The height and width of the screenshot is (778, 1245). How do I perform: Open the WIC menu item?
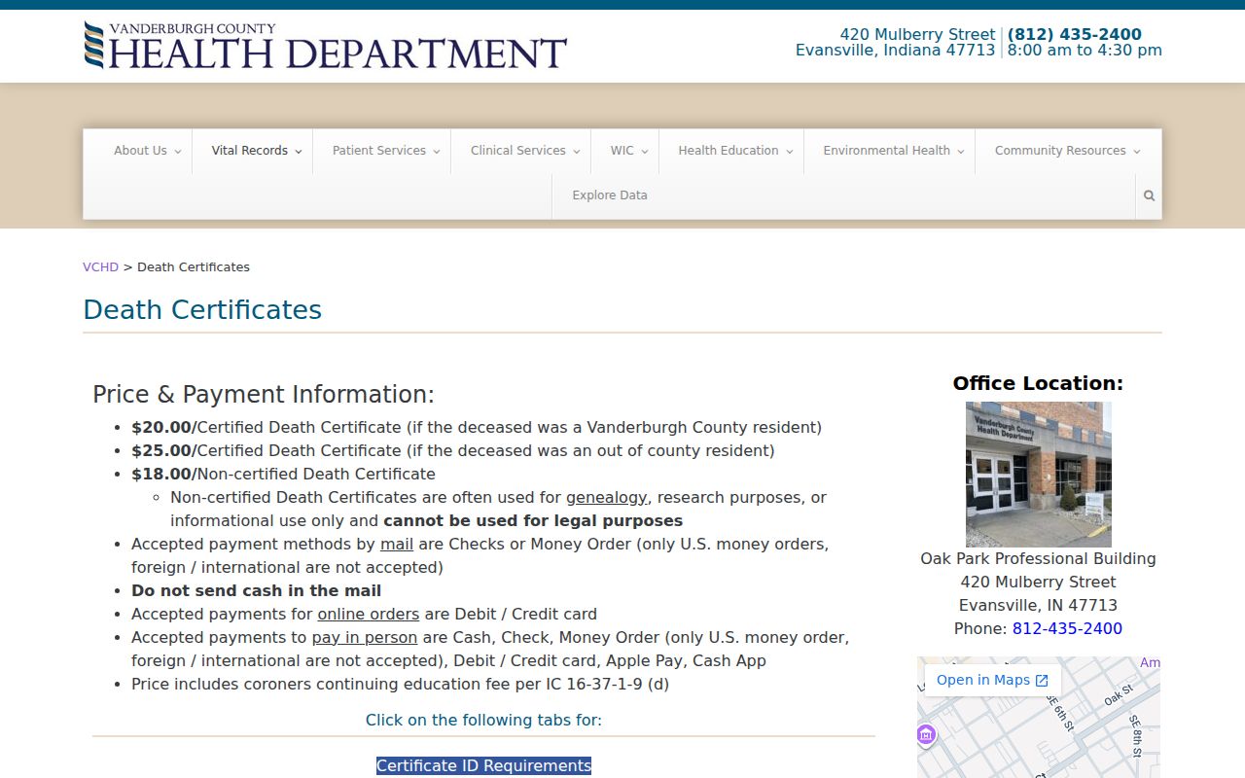pos(622,151)
